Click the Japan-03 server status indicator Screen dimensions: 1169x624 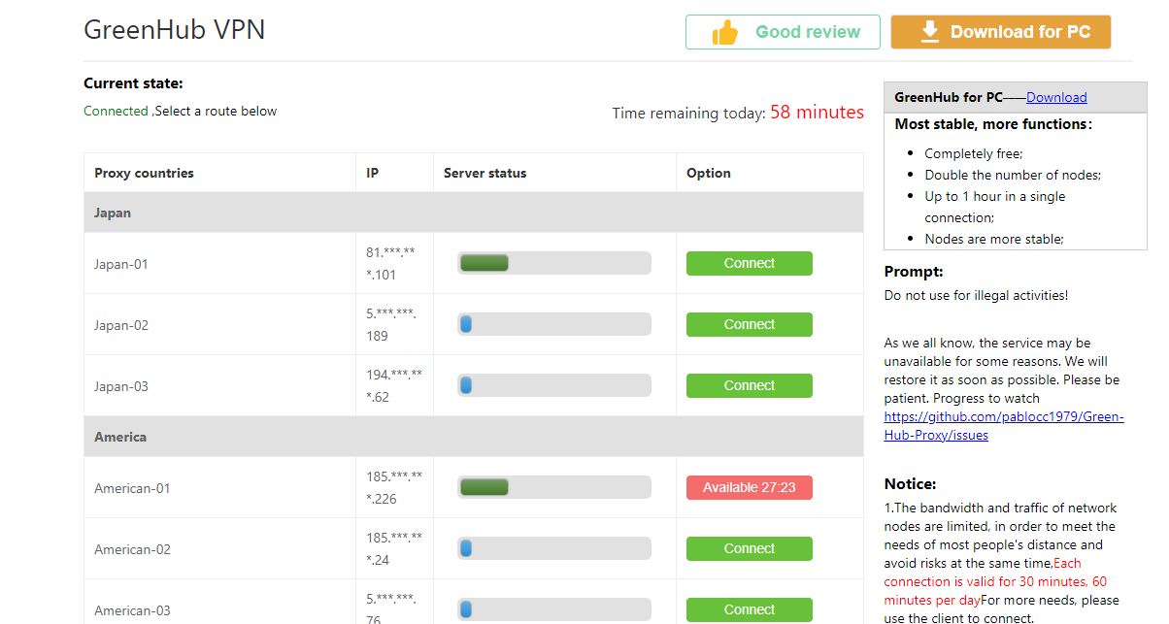[553, 384]
